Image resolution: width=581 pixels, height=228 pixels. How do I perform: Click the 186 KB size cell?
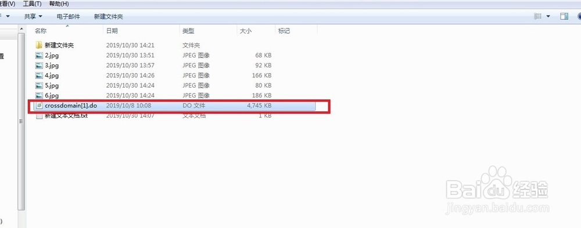pyautogui.click(x=261, y=96)
